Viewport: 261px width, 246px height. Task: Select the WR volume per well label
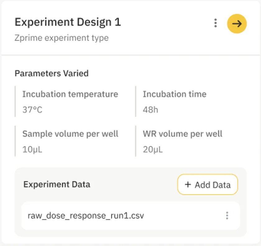pos(183,134)
